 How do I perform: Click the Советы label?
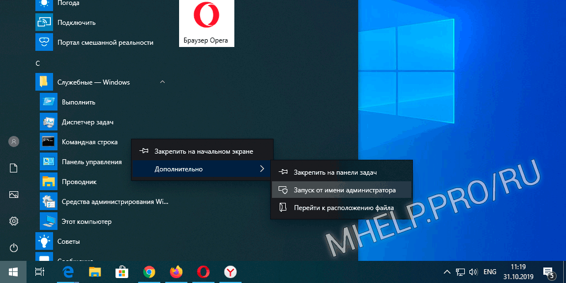[x=69, y=242]
